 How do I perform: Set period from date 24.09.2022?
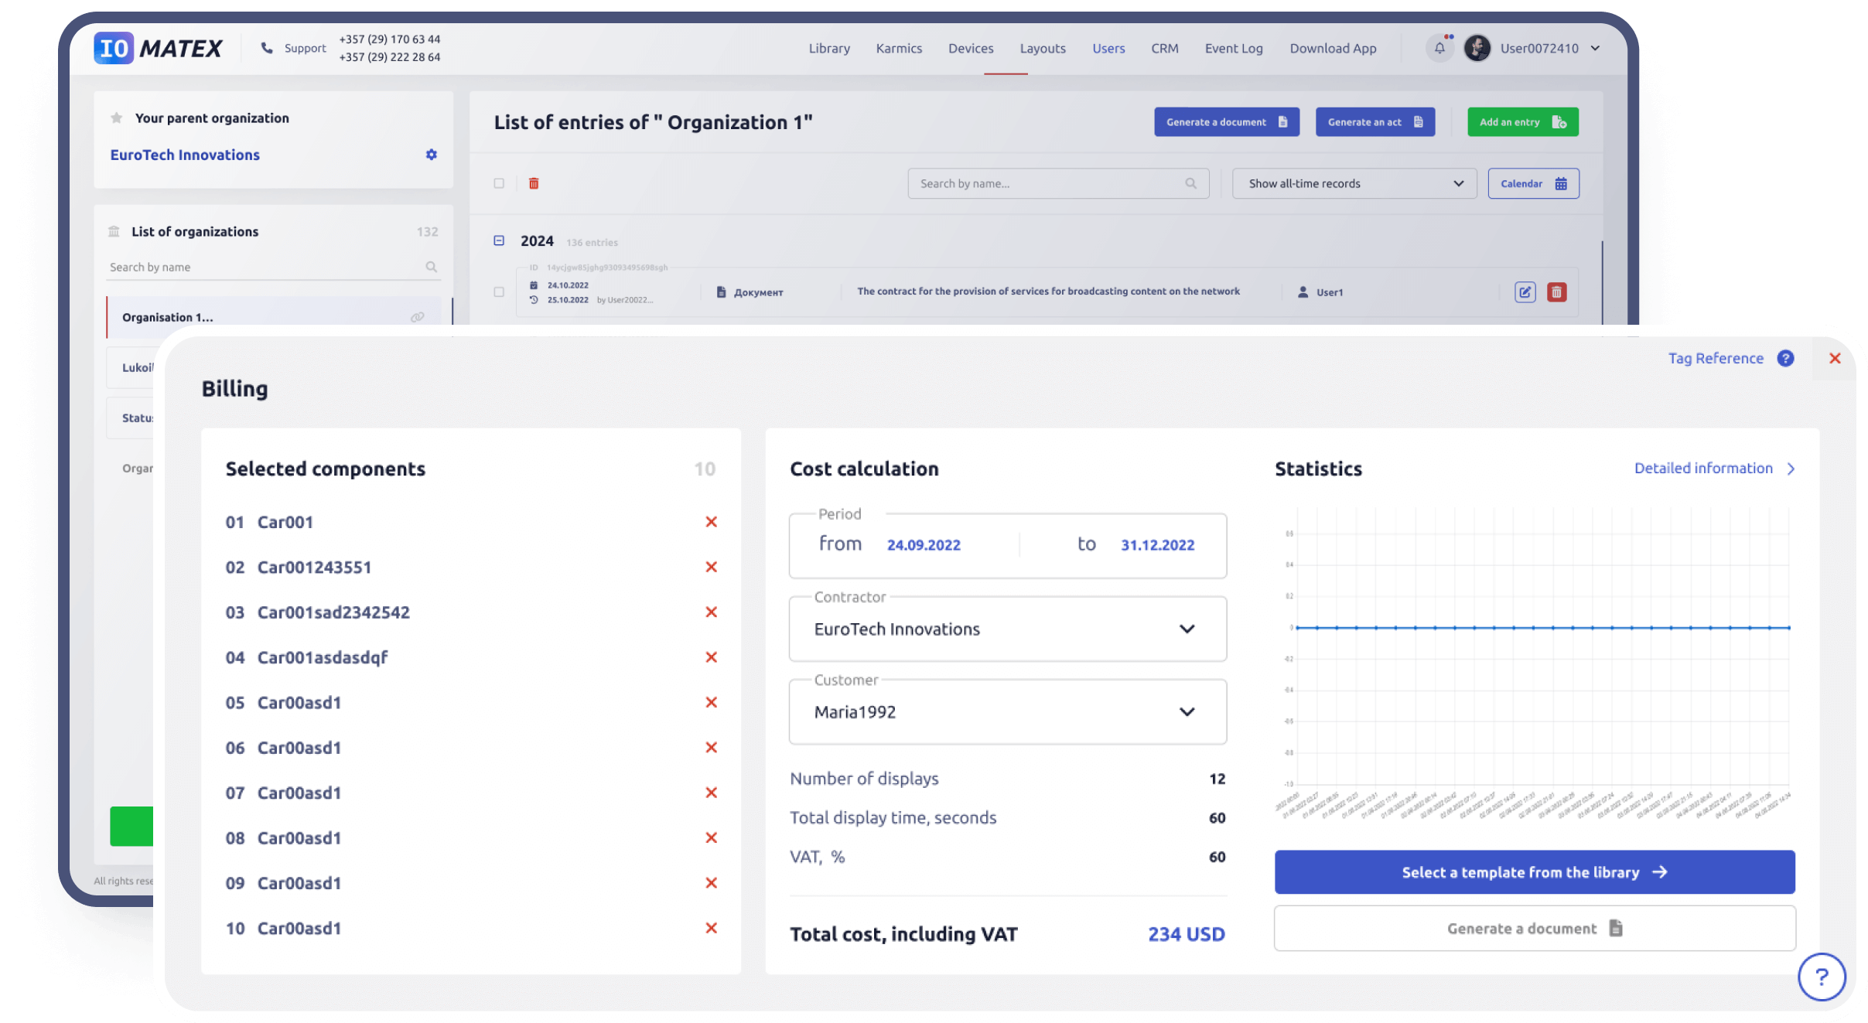pyautogui.click(x=924, y=545)
